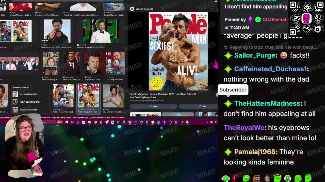Open Excel from the taskbar
Screen dimensions: 325x182
[124, 122]
